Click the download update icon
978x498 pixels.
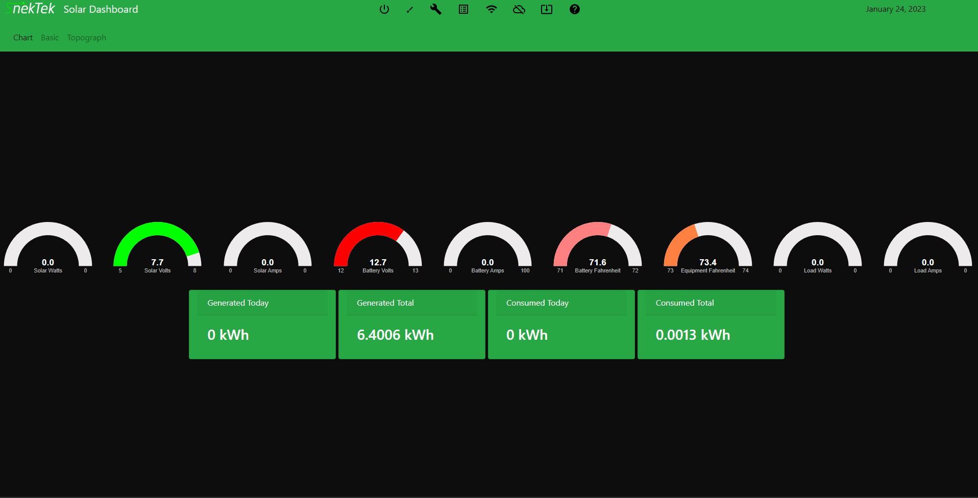(547, 9)
